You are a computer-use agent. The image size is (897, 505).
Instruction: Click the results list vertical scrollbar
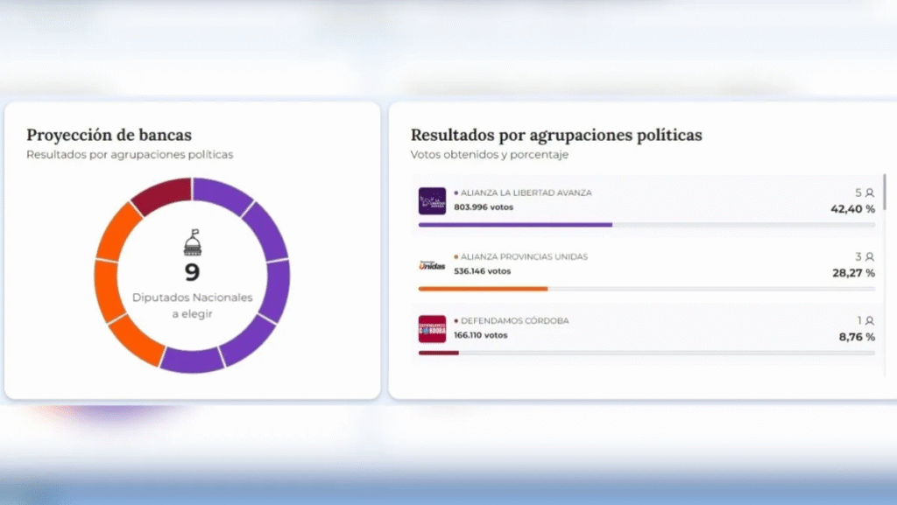coord(884,193)
